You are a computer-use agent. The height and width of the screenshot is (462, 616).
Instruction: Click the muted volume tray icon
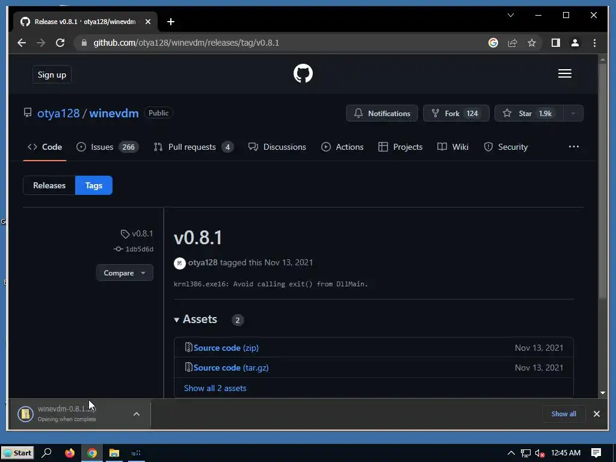pos(540,453)
